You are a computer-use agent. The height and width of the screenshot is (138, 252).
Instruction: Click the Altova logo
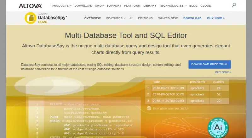(x=30, y=6)
